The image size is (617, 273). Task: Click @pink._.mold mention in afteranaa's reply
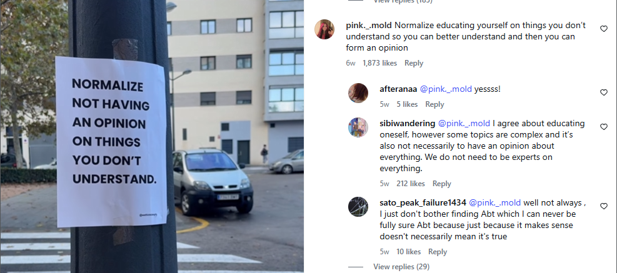pyautogui.click(x=446, y=89)
